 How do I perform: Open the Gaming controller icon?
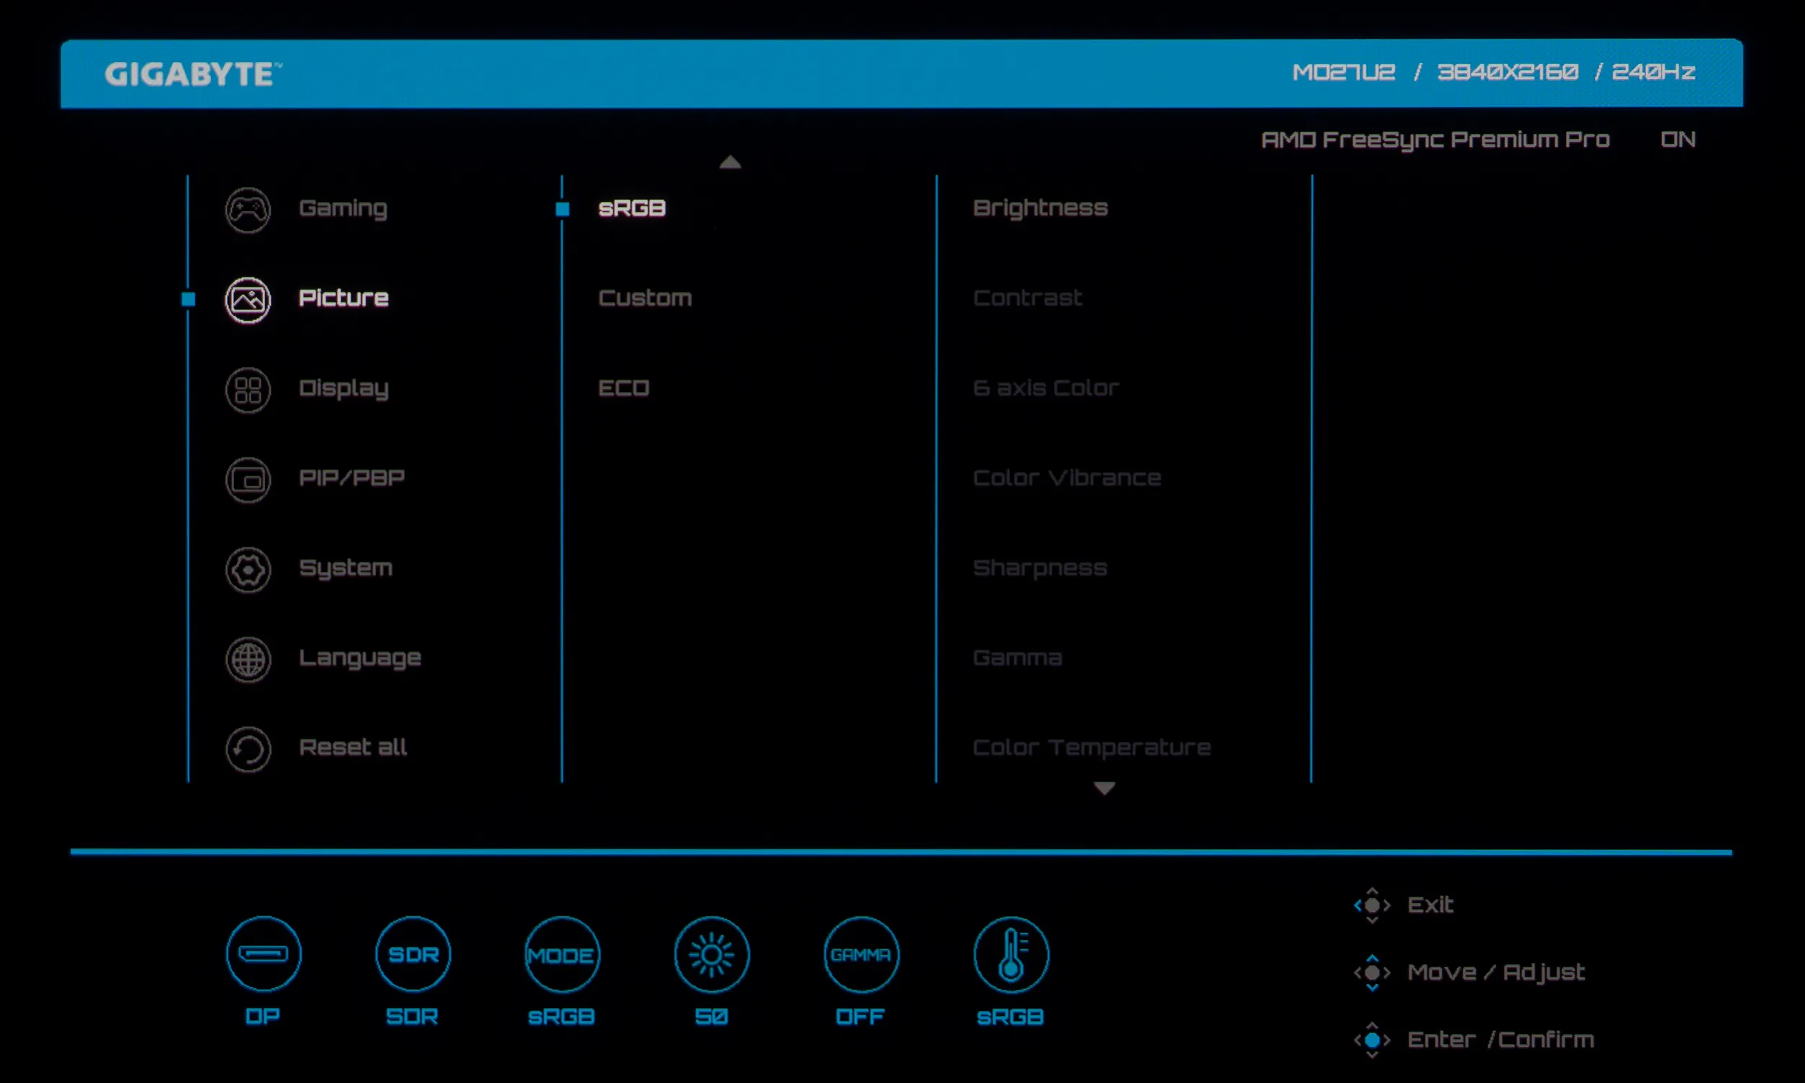(248, 210)
